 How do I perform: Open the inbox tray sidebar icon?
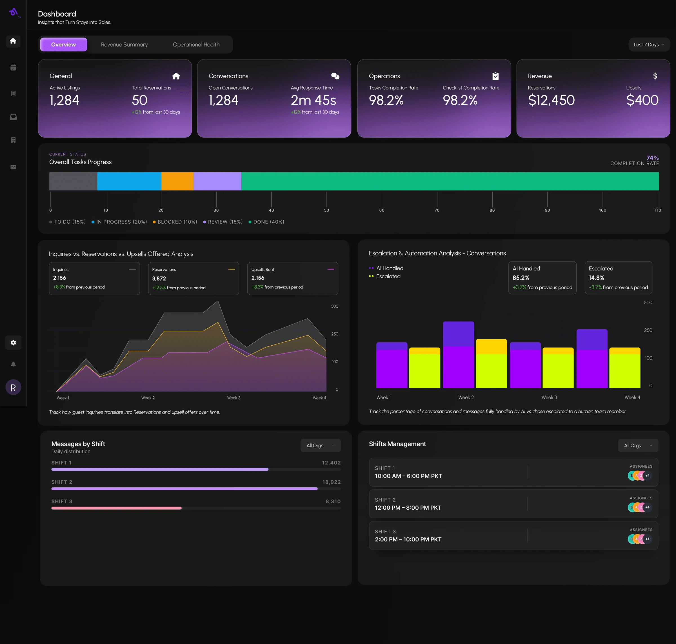click(x=13, y=117)
